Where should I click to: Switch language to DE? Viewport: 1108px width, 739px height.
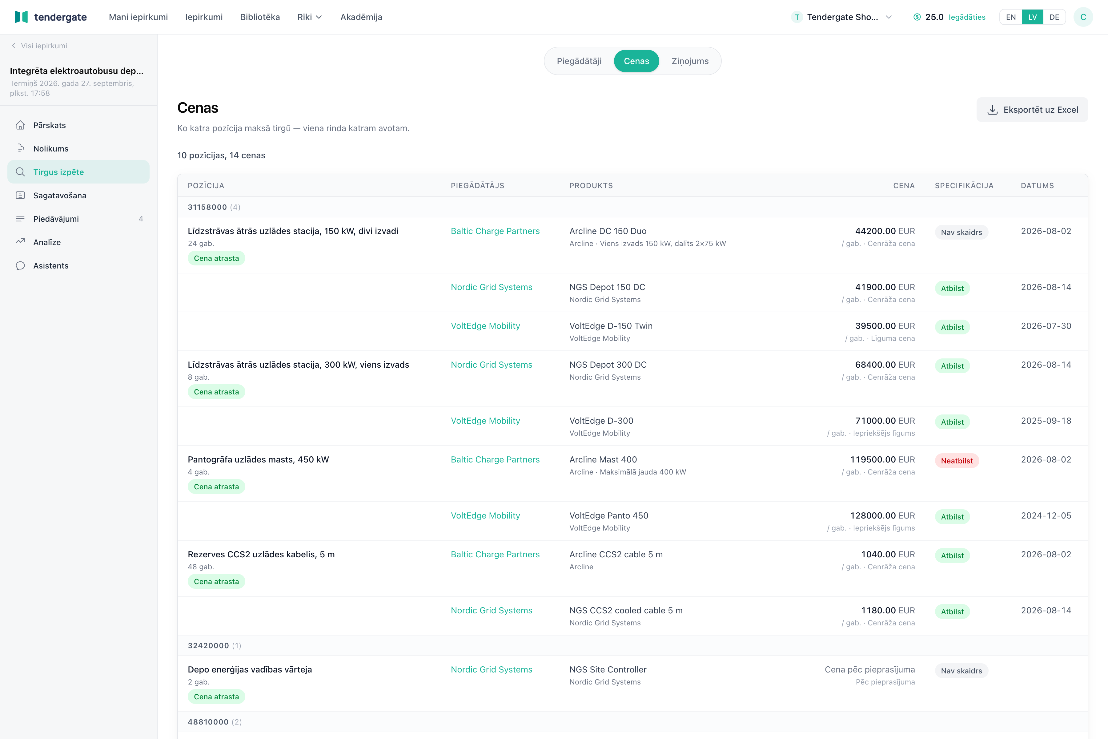(1054, 17)
